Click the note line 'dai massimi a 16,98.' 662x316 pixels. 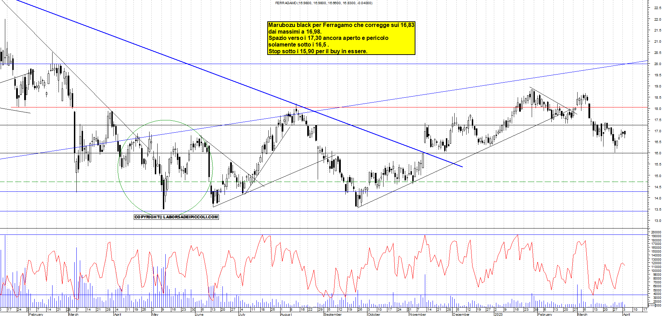(x=295, y=32)
